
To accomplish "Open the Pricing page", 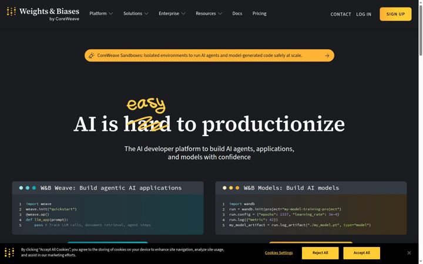I will coord(259,13).
